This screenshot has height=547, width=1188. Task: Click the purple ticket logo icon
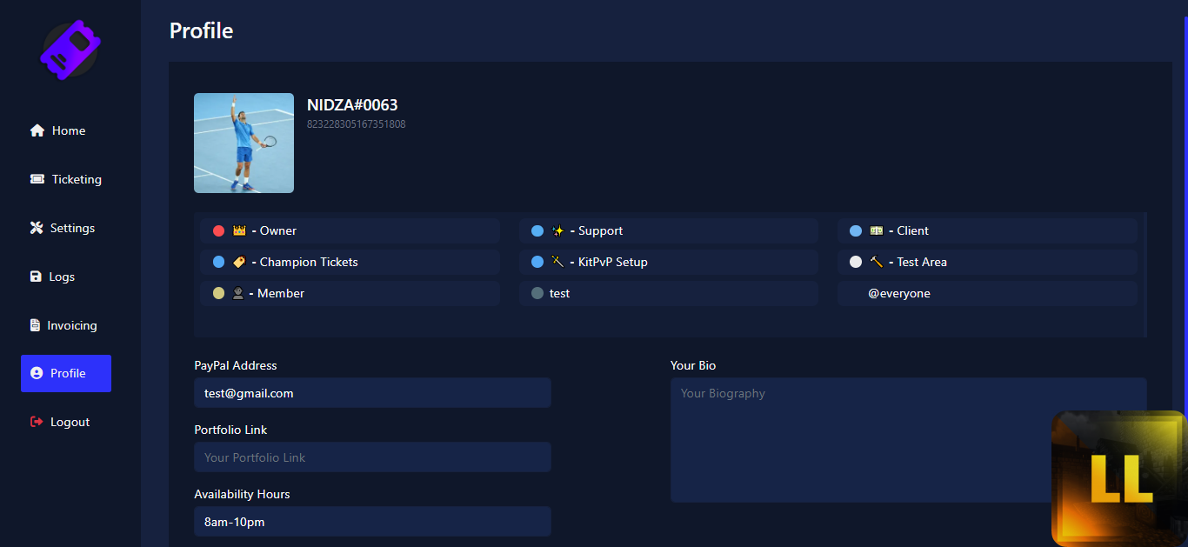pyautogui.click(x=70, y=50)
